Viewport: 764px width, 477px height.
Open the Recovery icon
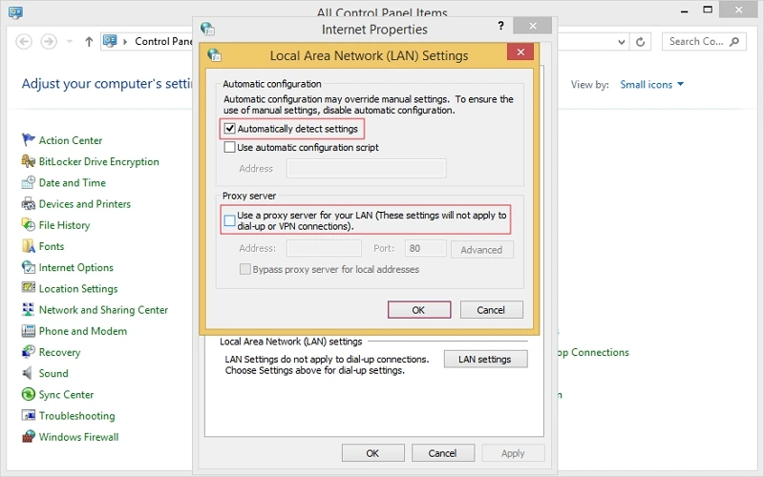(x=29, y=352)
